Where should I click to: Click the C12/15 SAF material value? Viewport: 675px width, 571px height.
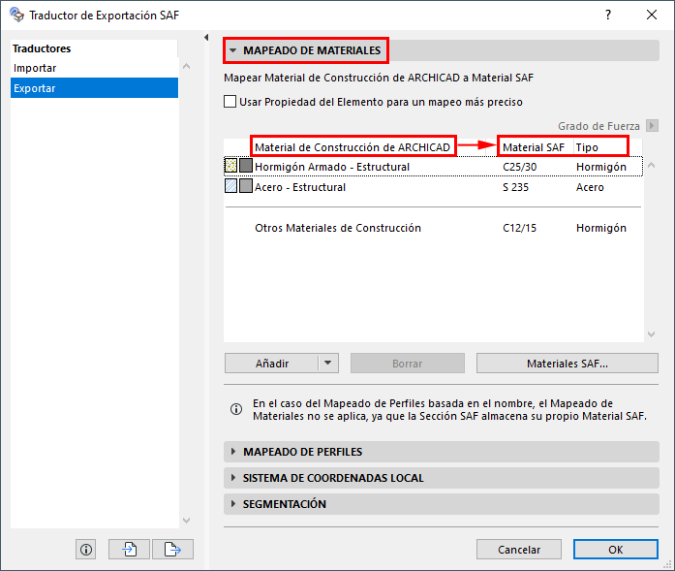pos(520,228)
